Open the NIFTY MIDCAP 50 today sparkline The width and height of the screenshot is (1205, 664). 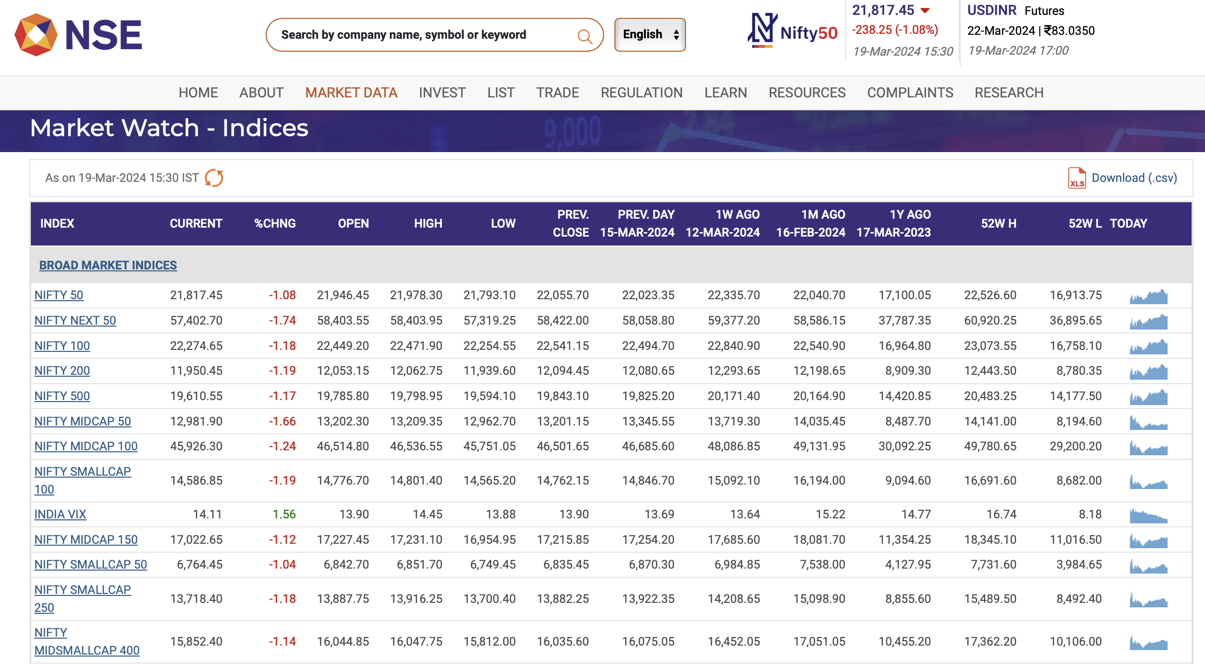1148,422
